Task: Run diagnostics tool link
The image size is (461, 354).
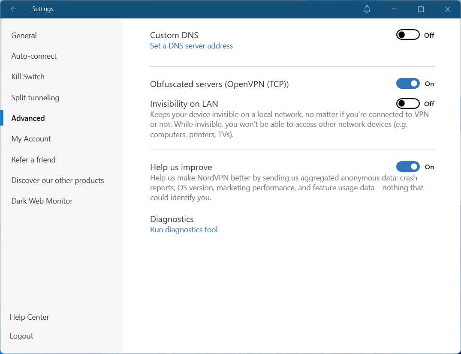Action: 184,230
